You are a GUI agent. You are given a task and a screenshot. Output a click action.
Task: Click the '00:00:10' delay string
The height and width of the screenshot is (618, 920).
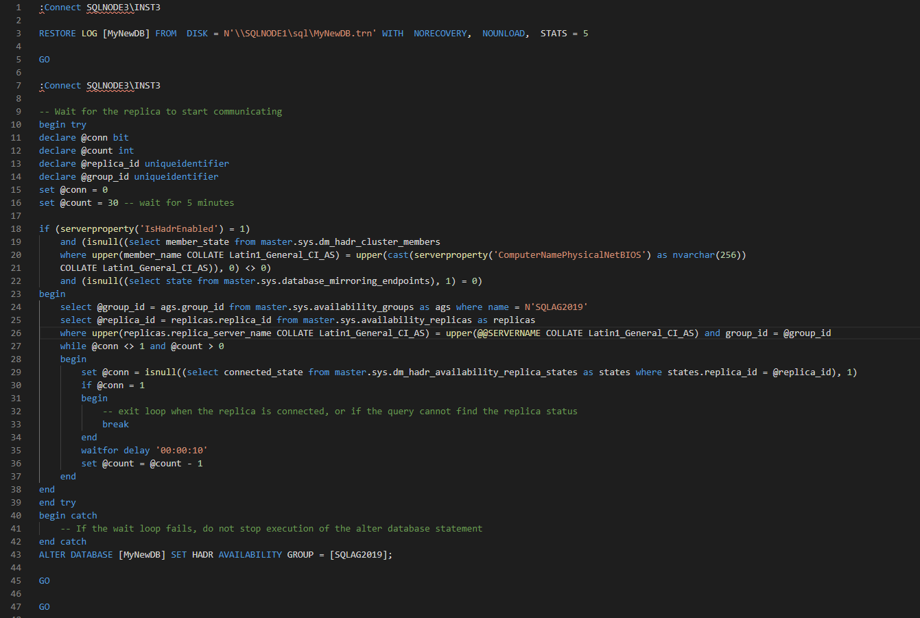pyautogui.click(x=182, y=450)
